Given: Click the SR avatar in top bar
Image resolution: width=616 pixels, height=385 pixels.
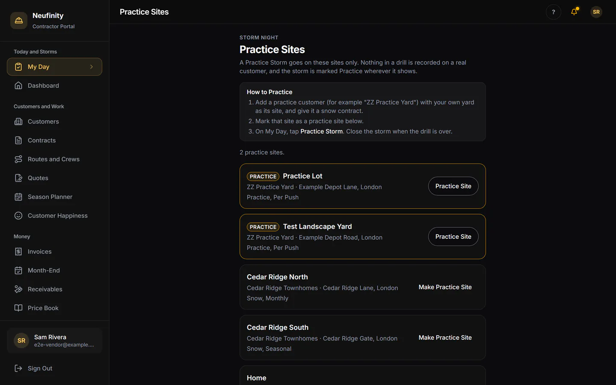Looking at the screenshot, I should (x=596, y=12).
